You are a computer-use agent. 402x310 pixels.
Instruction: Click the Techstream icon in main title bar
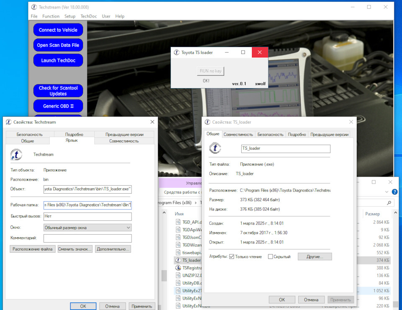tap(34, 7)
